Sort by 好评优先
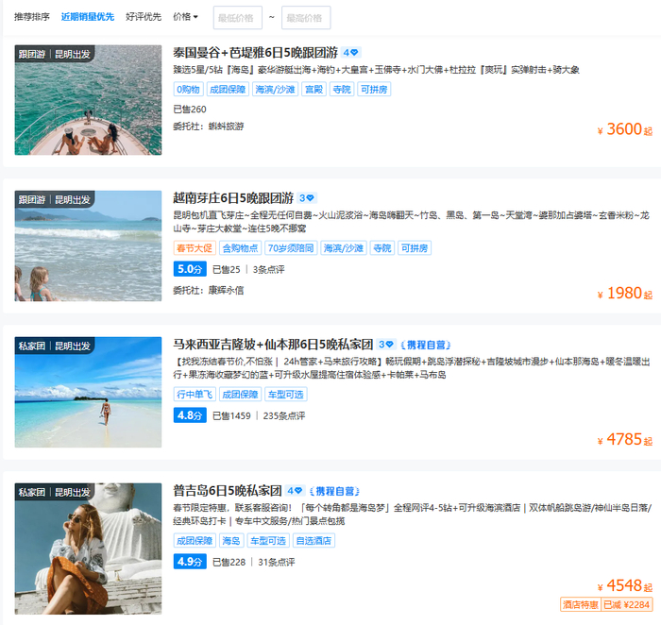The image size is (661, 625). coord(144,17)
